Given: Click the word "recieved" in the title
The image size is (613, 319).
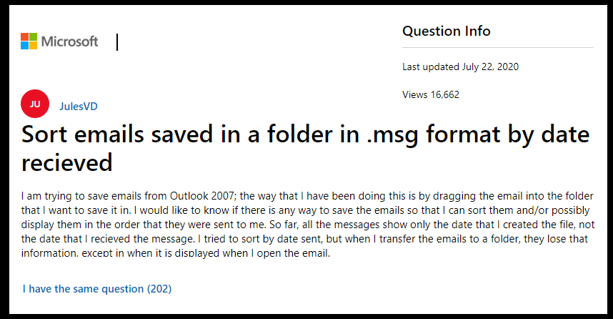Looking at the screenshot, I should coord(67,163).
